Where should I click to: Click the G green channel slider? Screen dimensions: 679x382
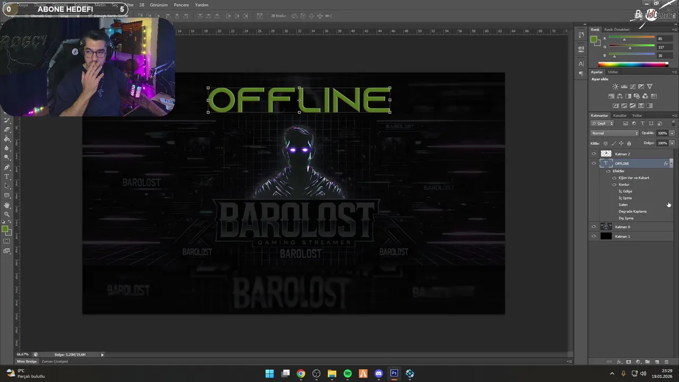631,47
